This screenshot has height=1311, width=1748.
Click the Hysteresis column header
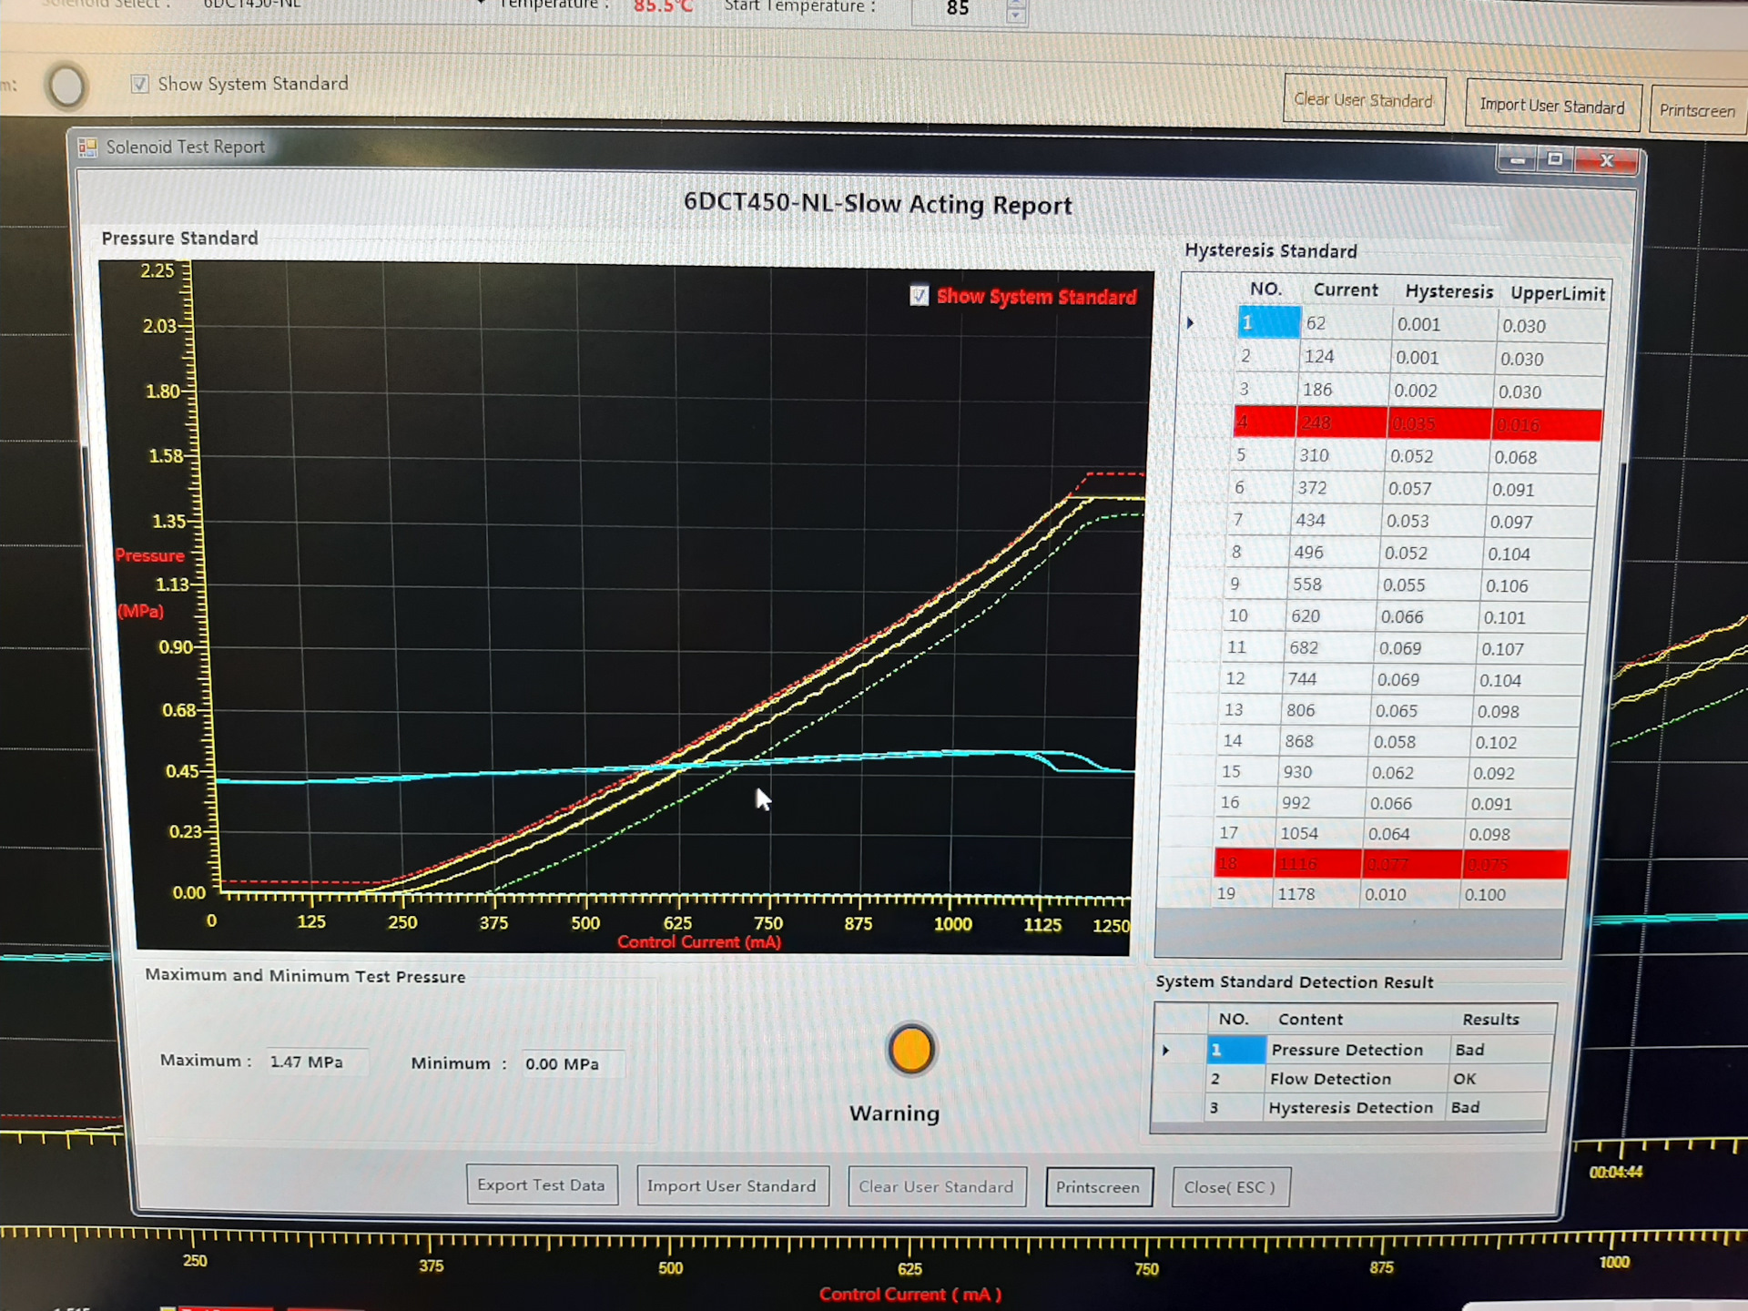(1448, 291)
